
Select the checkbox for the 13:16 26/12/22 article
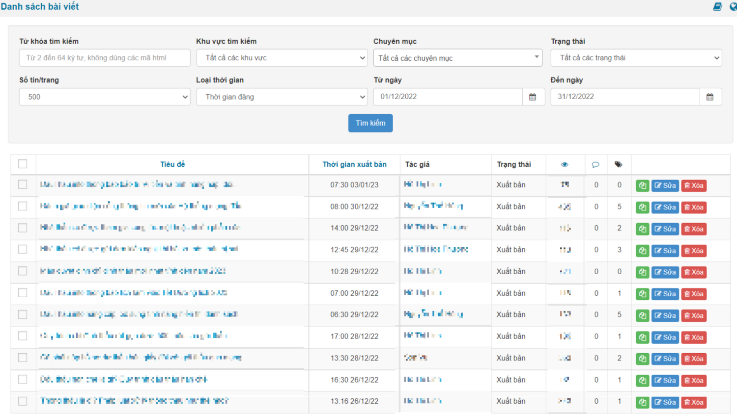click(23, 401)
